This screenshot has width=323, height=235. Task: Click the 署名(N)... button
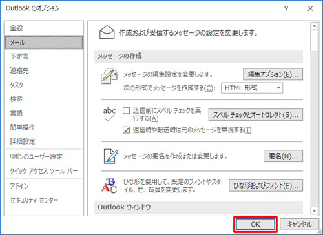point(283,156)
